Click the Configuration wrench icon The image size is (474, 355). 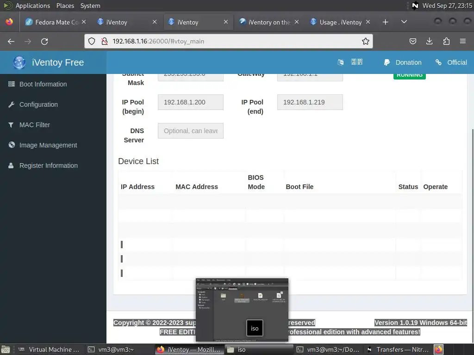pos(12,104)
